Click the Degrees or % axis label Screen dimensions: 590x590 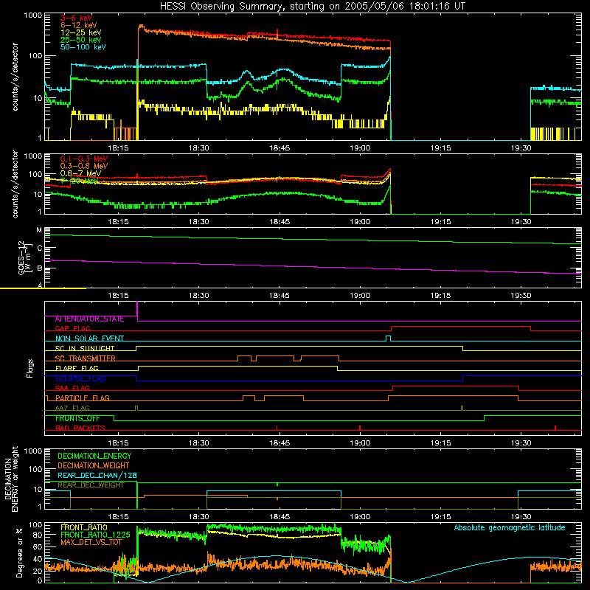click(x=20, y=552)
